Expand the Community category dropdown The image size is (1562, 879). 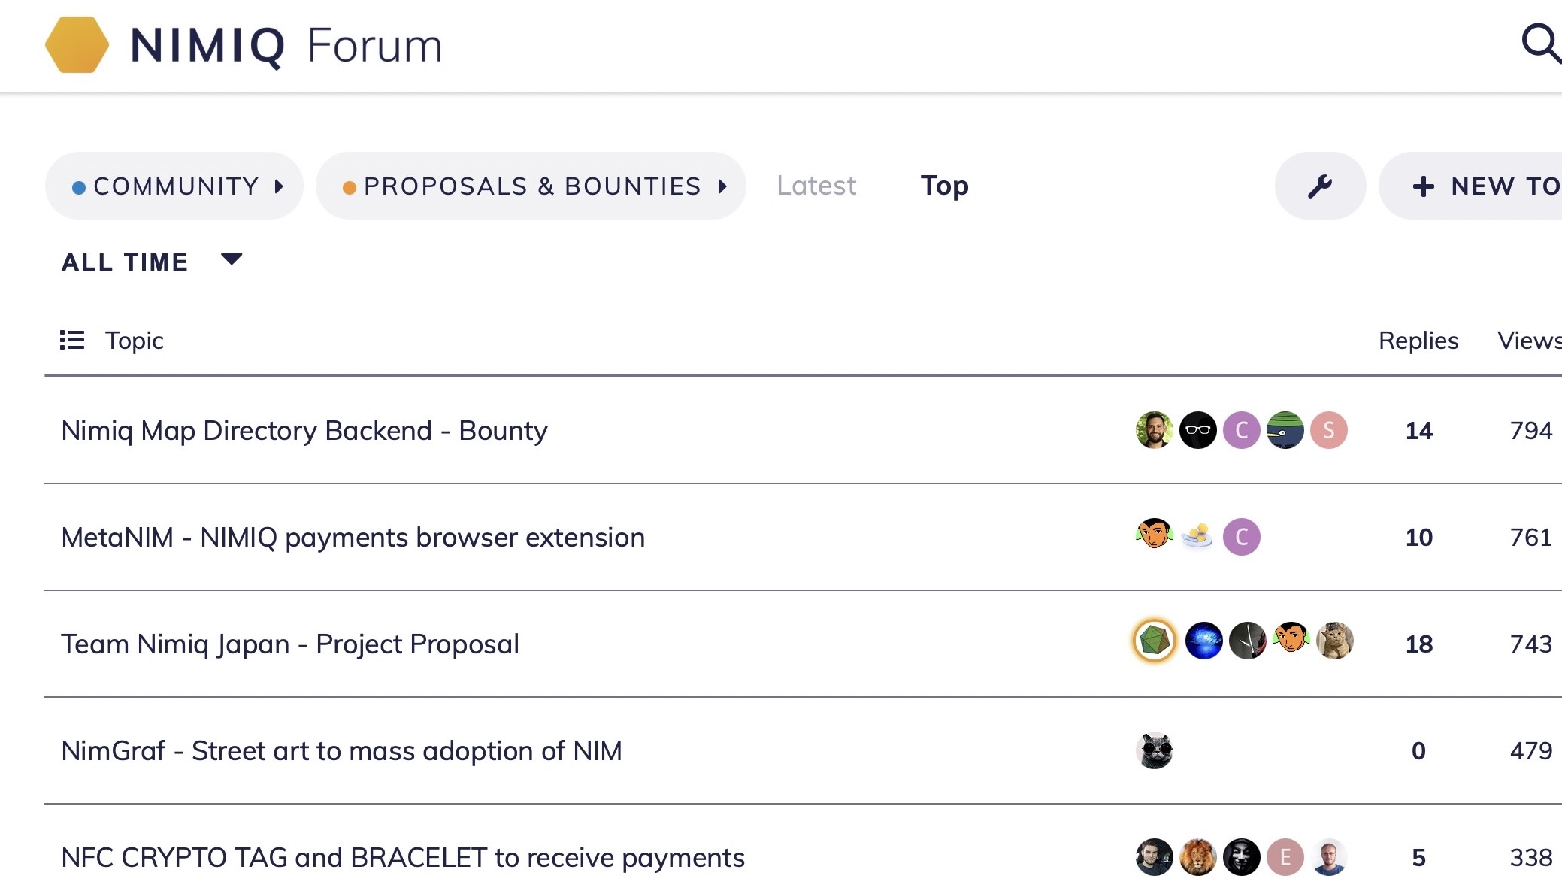[174, 186]
